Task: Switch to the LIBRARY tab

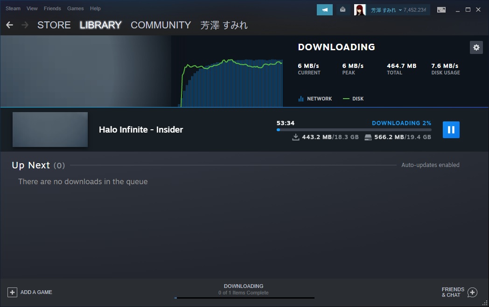Action: [100, 25]
